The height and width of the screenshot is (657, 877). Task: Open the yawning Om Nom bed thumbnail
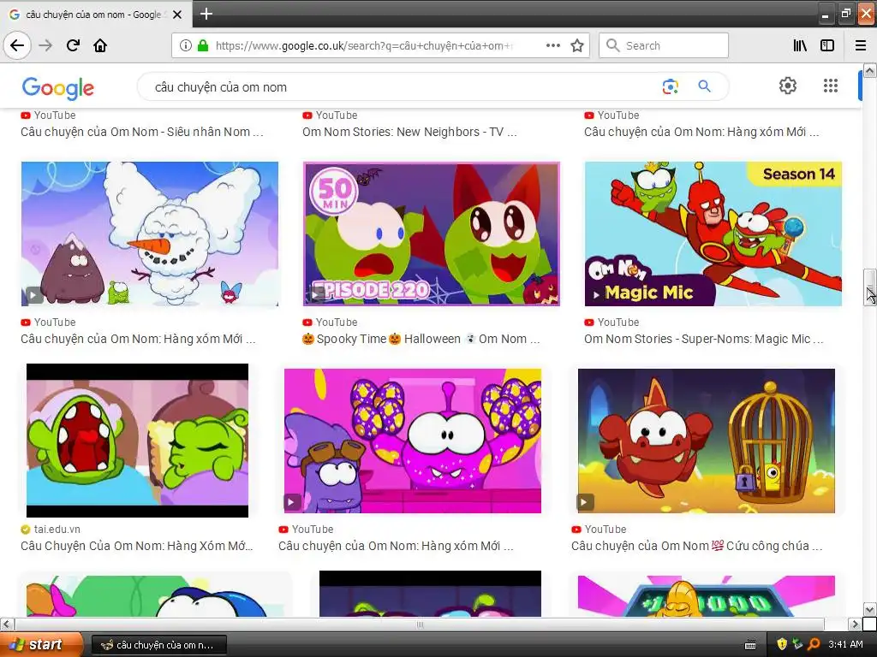coord(137,441)
